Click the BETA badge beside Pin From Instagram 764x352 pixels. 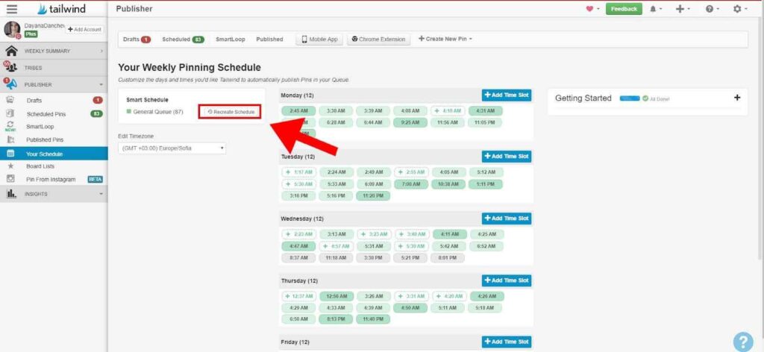(x=95, y=179)
